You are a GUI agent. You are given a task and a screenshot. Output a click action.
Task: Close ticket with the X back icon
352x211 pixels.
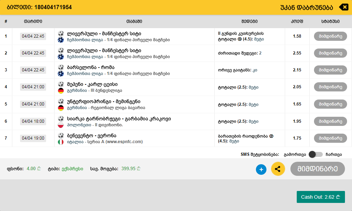tap(344, 7)
